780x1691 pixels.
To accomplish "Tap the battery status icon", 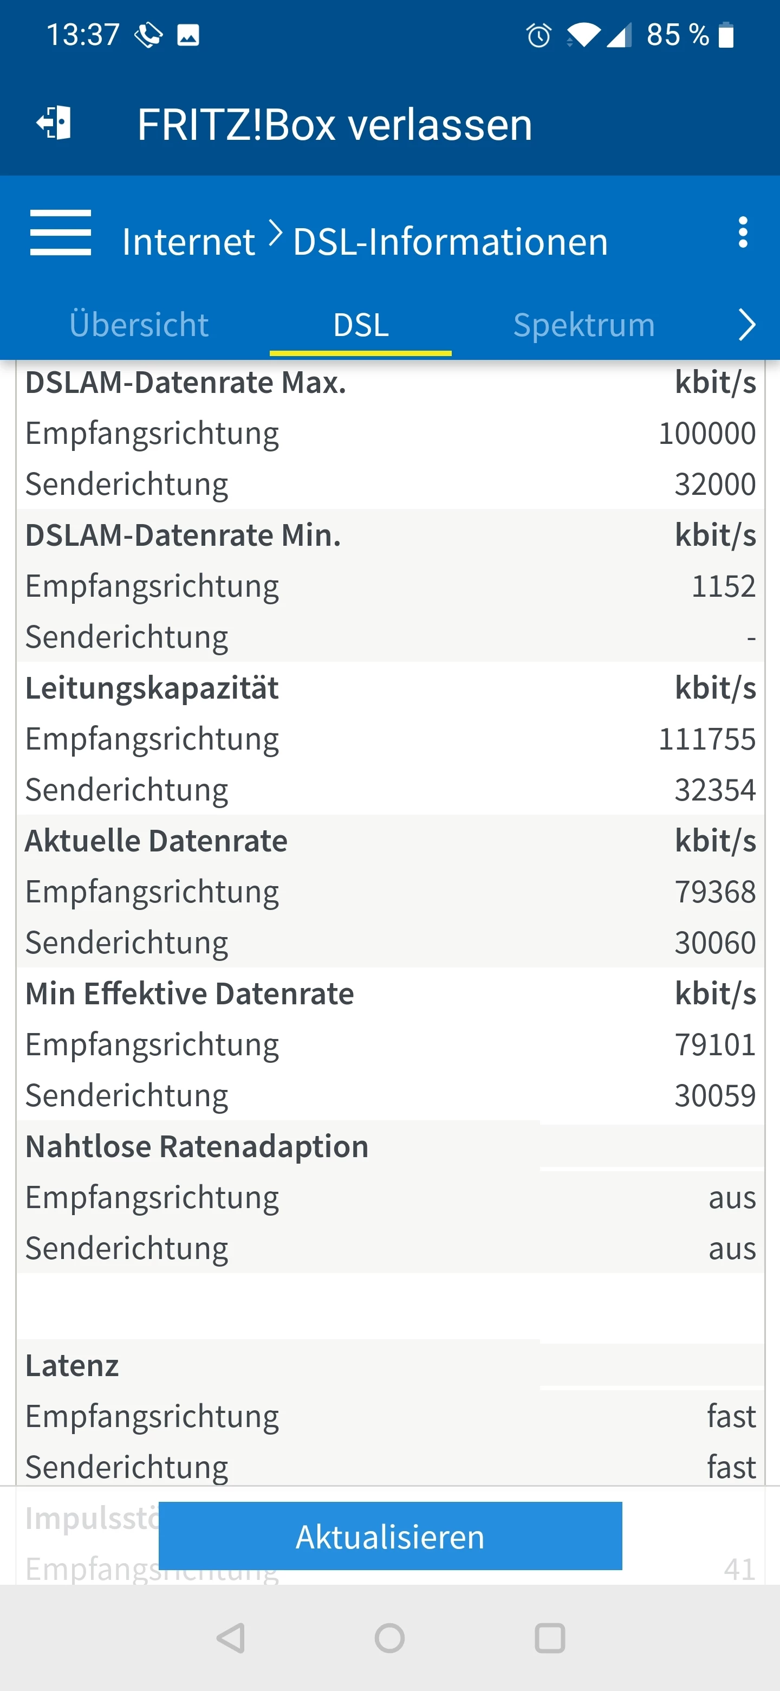I will click(x=725, y=35).
